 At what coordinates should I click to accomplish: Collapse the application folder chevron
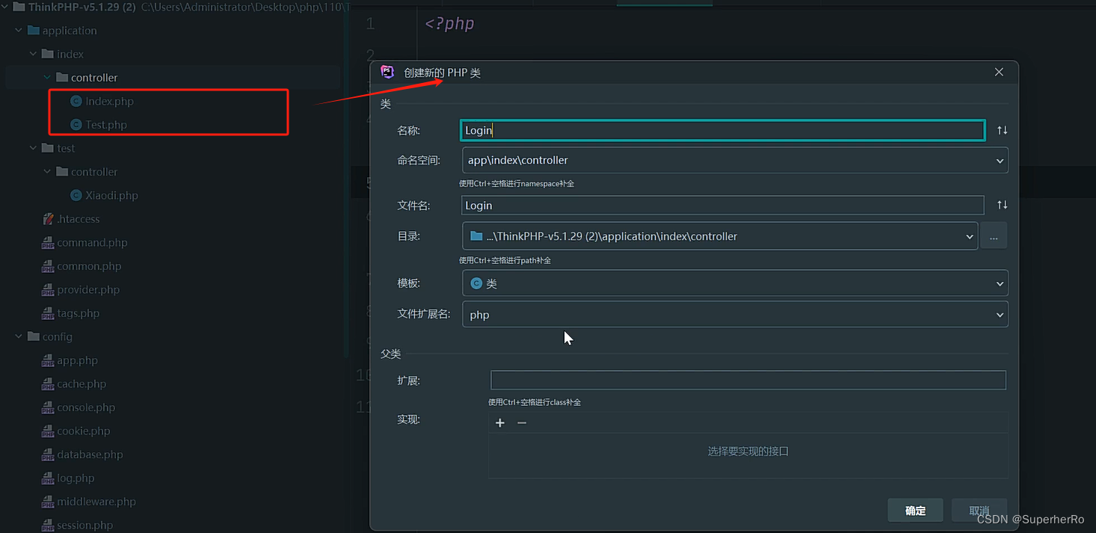pyautogui.click(x=19, y=31)
